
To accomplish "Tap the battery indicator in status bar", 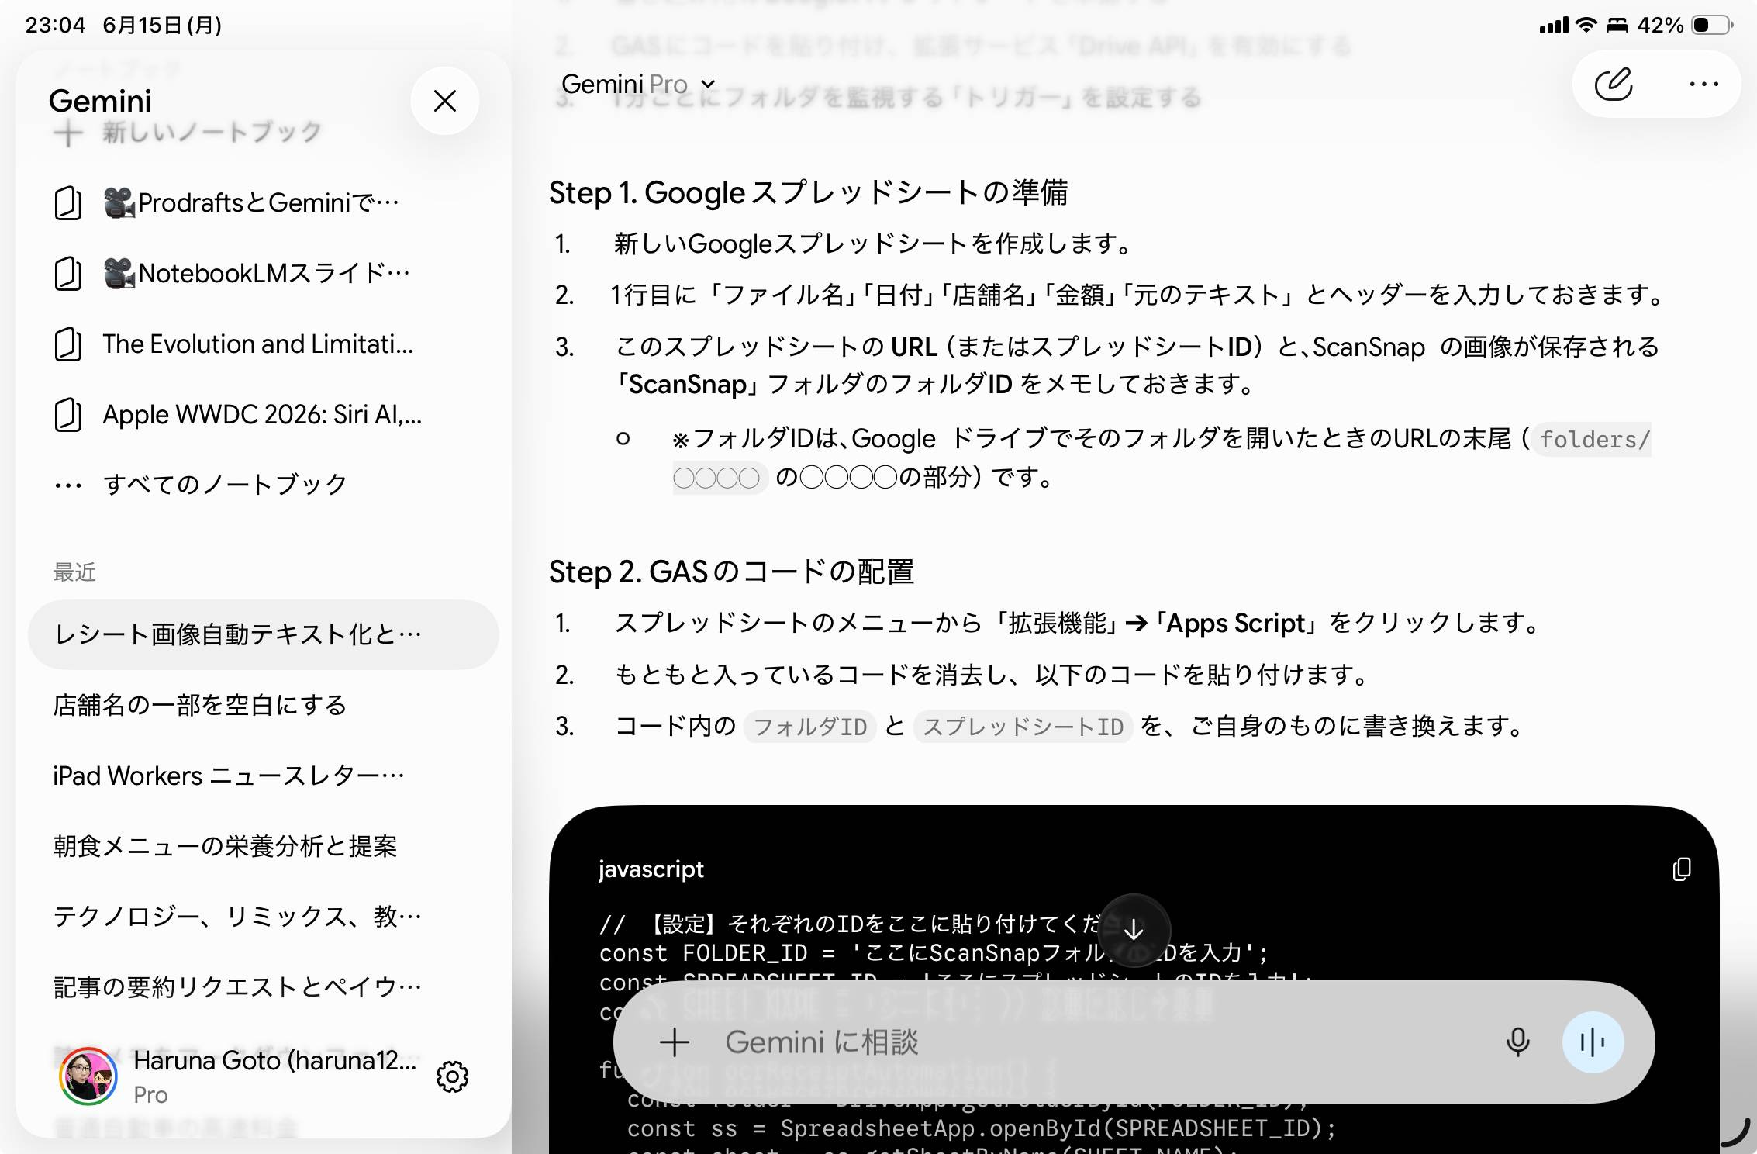I will click(1711, 25).
